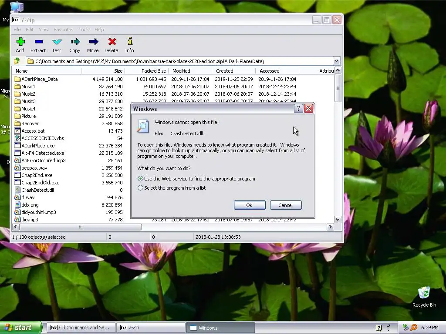Click the vertical scrollbar up arrow
Image resolution: width=446 pixels, height=334 pixels.
338,70
